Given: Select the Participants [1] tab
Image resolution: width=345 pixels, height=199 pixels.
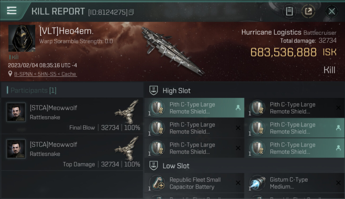Looking at the screenshot, I should (33, 90).
